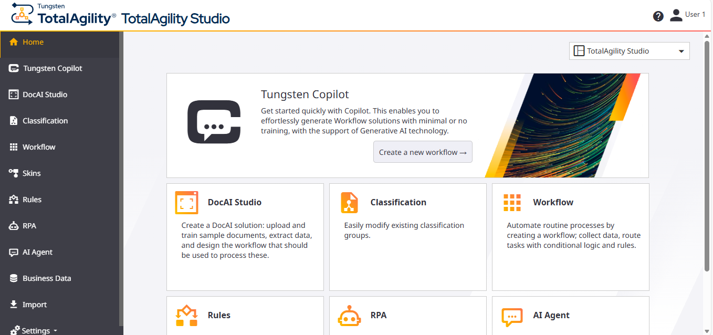Expand the Settings menu caret
Screen dimensions: 713x335
(x=56, y=331)
